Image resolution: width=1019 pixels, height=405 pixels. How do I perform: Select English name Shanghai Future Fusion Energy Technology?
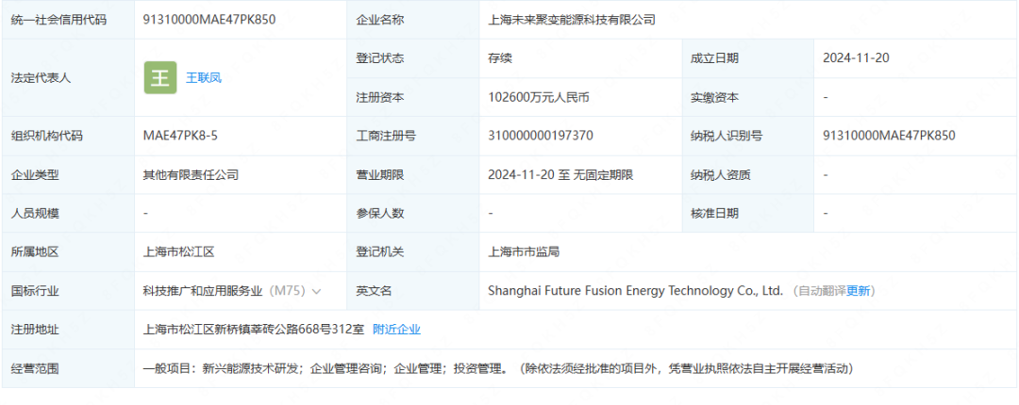click(635, 291)
